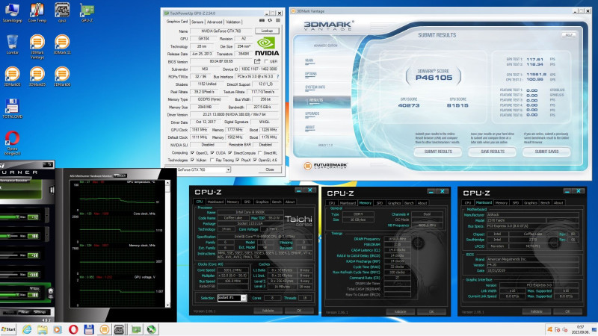
Task: Open the TOTALCMD floppy-disk desktop icon
Action: 12,108
